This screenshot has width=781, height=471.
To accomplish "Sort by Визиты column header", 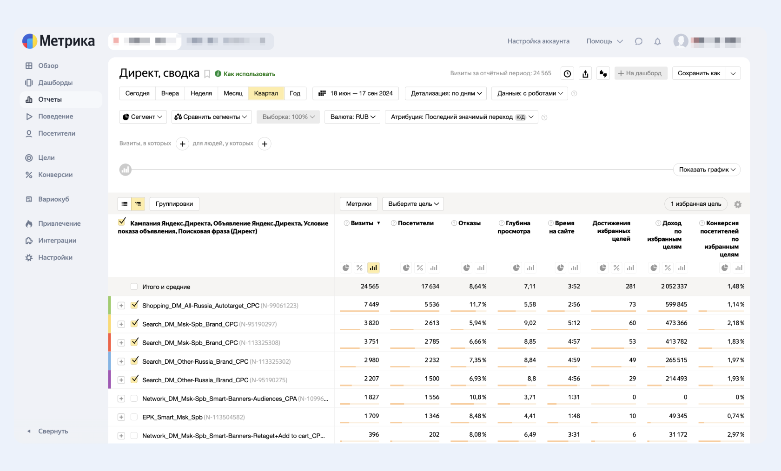I will 362,223.
